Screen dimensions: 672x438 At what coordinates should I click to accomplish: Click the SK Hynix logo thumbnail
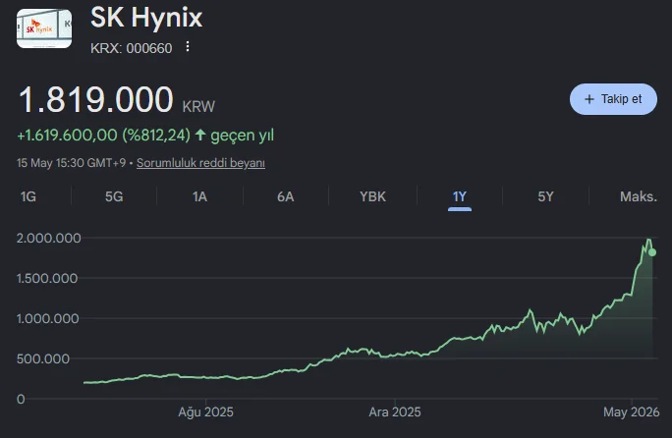(44, 28)
